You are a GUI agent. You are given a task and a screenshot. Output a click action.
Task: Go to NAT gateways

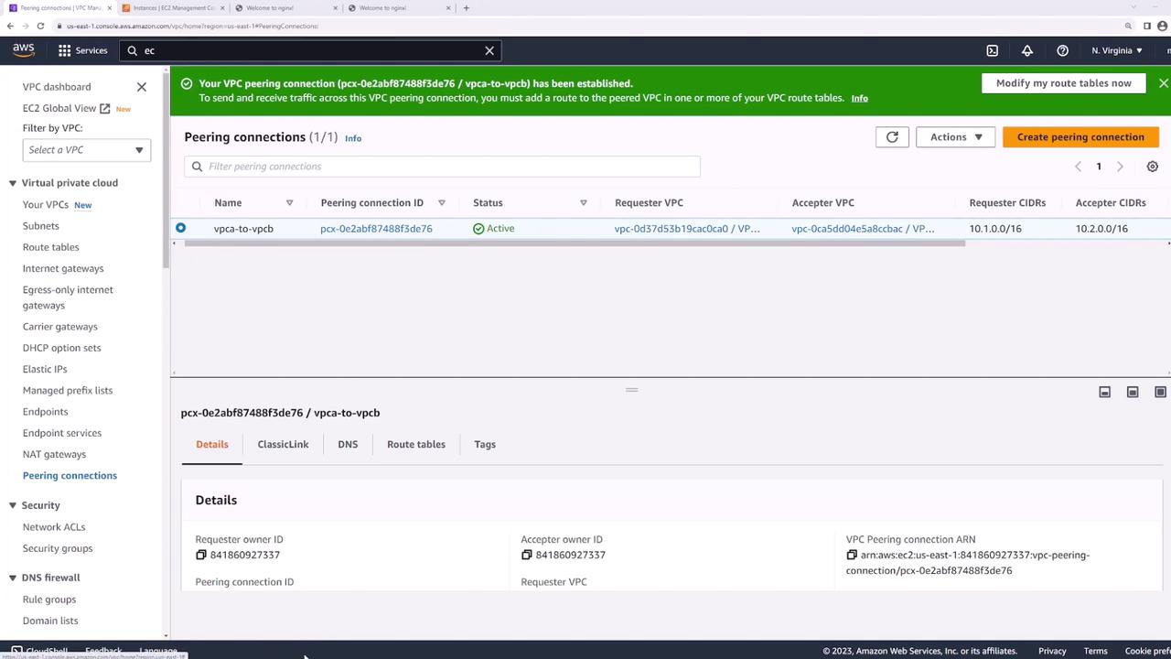point(54,454)
